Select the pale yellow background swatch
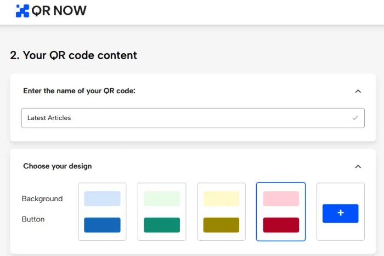Image resolution: width=384 pixels, height=256 pixels. point(221,198)
